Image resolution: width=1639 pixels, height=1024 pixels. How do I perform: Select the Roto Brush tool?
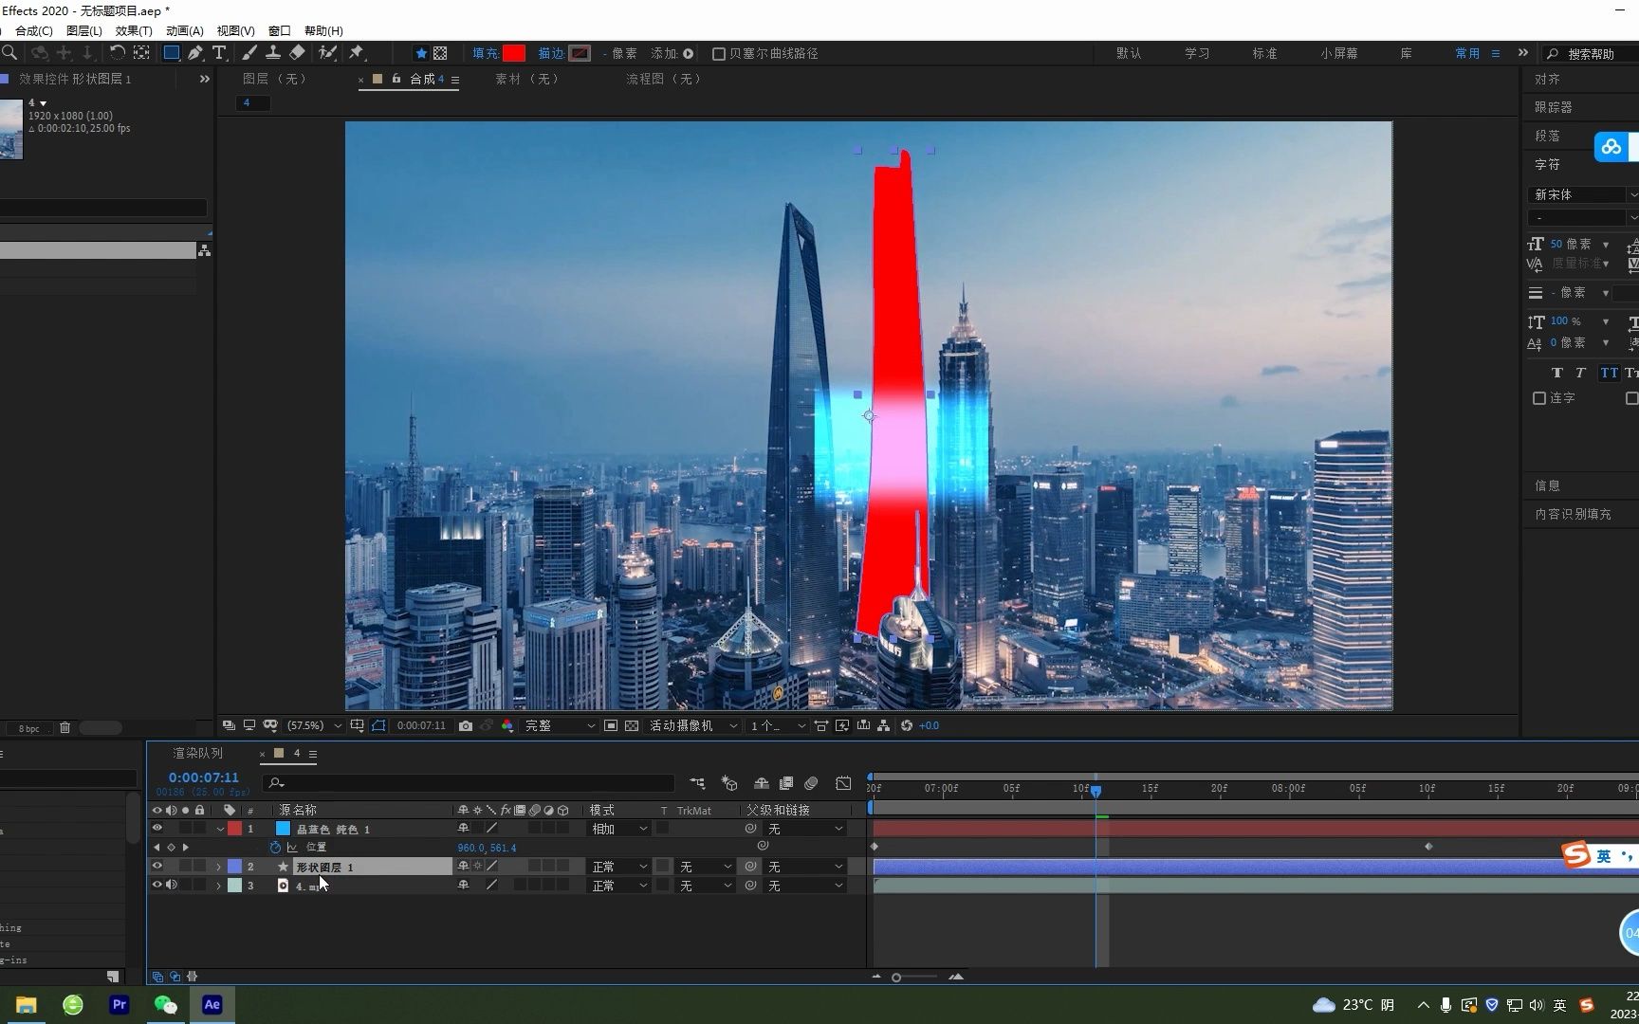pos(327,53)
